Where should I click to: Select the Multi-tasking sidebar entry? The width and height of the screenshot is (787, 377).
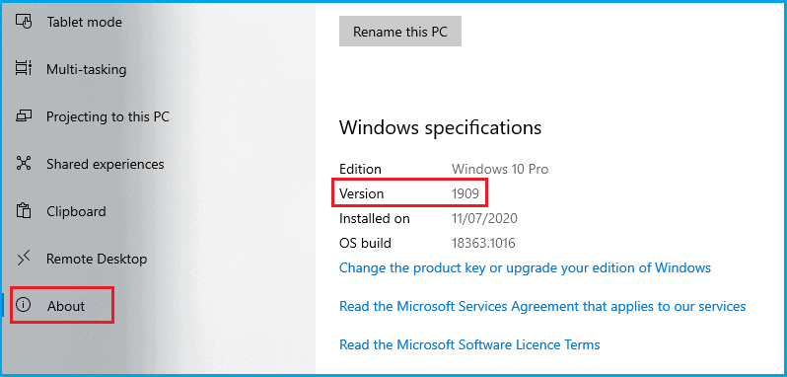pos(87,69)
